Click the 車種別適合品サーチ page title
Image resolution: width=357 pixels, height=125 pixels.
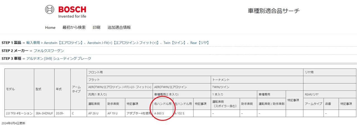[274, 11]
